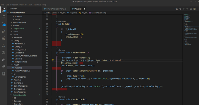Click the middle dimmed git commit diamond icon

coord(184,9)
